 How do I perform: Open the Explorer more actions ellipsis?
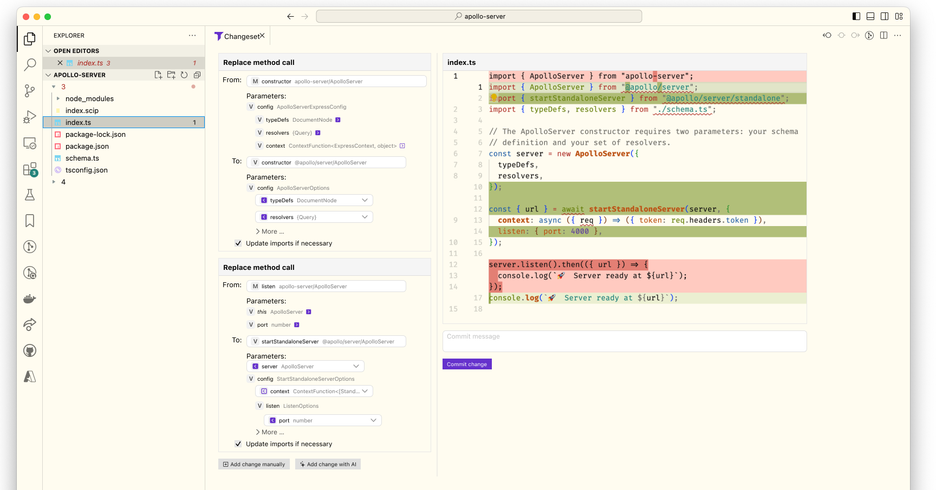pyautogui.click(x=192, y=35)
